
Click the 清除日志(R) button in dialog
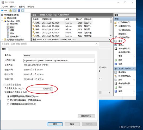click(86, 116)
